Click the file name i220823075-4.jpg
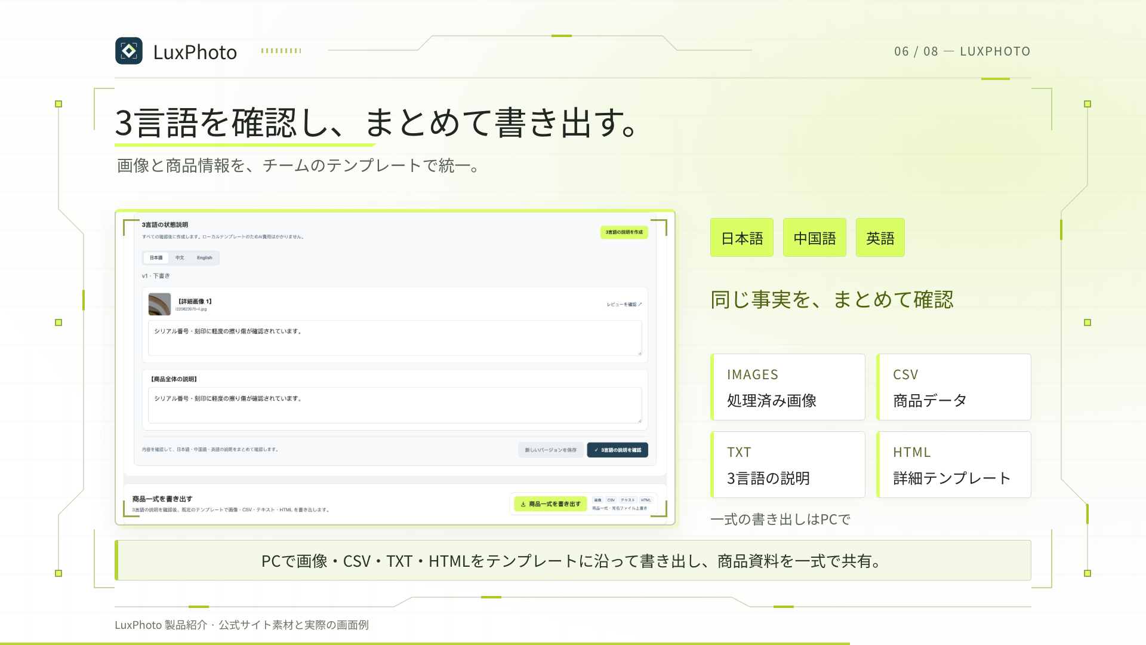This screenshot has height=645, width=1146. point(191,309)
